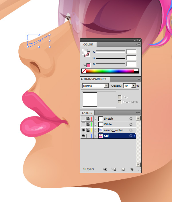The width and height of the screenshot is (172, 202).
Task: Collapse the panel dock with double arrows
Action: tap(135, 40)
